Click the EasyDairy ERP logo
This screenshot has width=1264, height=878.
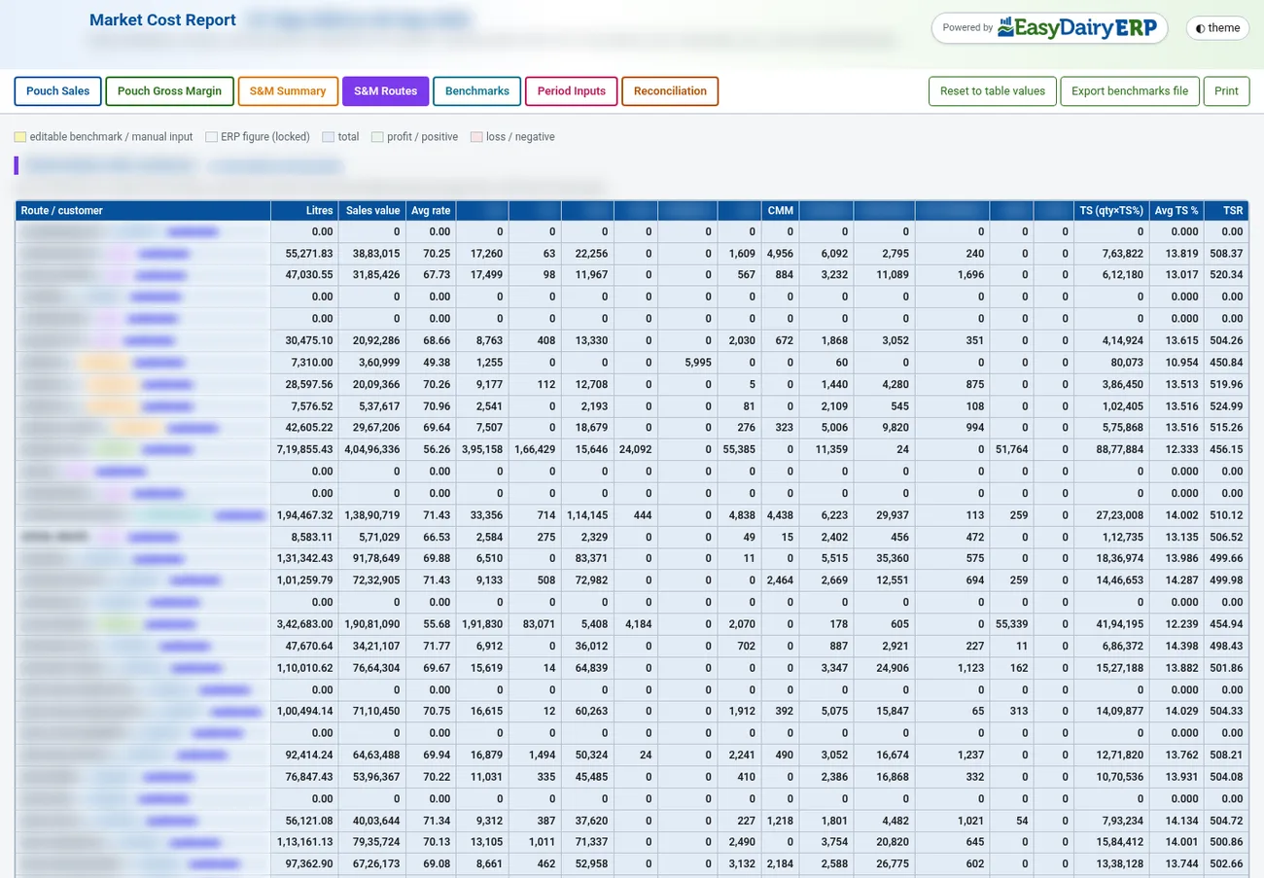(1078, 27)
